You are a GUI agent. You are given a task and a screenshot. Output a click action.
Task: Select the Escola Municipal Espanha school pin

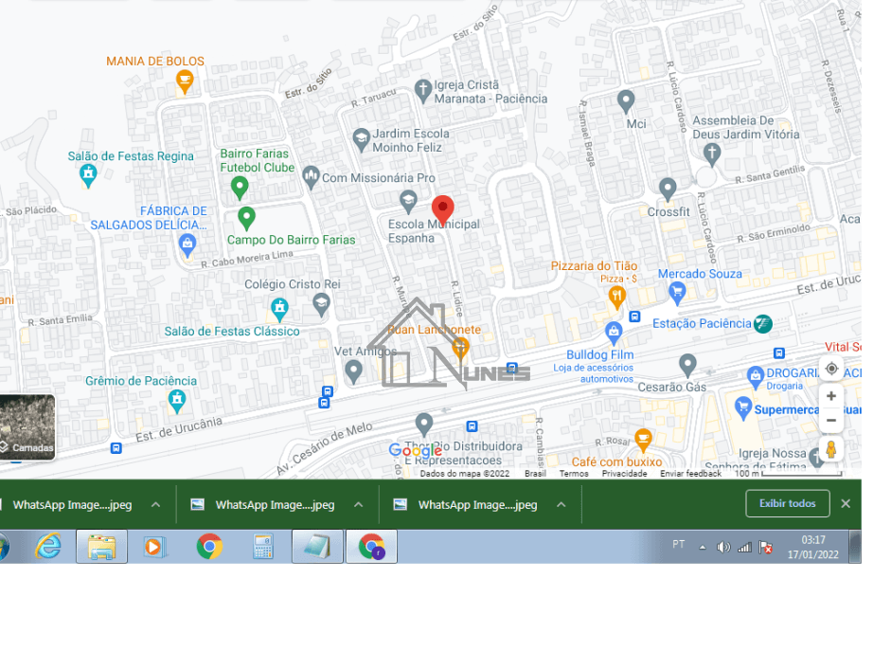coord(408,202)
